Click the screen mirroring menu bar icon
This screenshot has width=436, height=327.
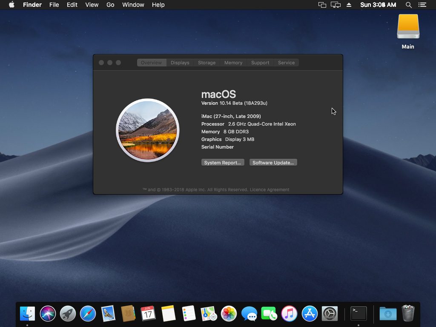[336, 5]
